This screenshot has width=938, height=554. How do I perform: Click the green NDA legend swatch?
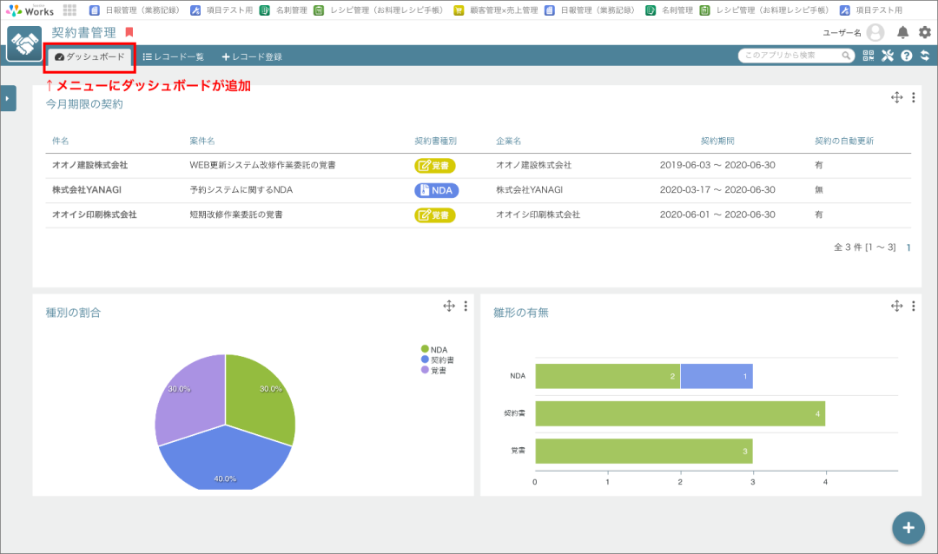point(425,349)
